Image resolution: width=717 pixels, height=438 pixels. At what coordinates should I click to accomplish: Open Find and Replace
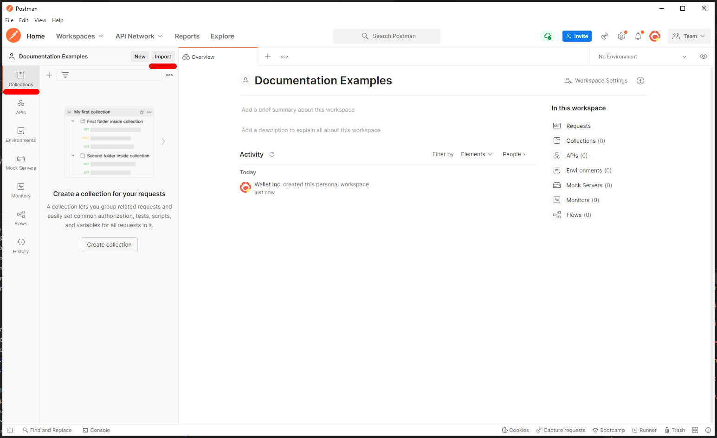pyautogui.click(x=47, y=430)
